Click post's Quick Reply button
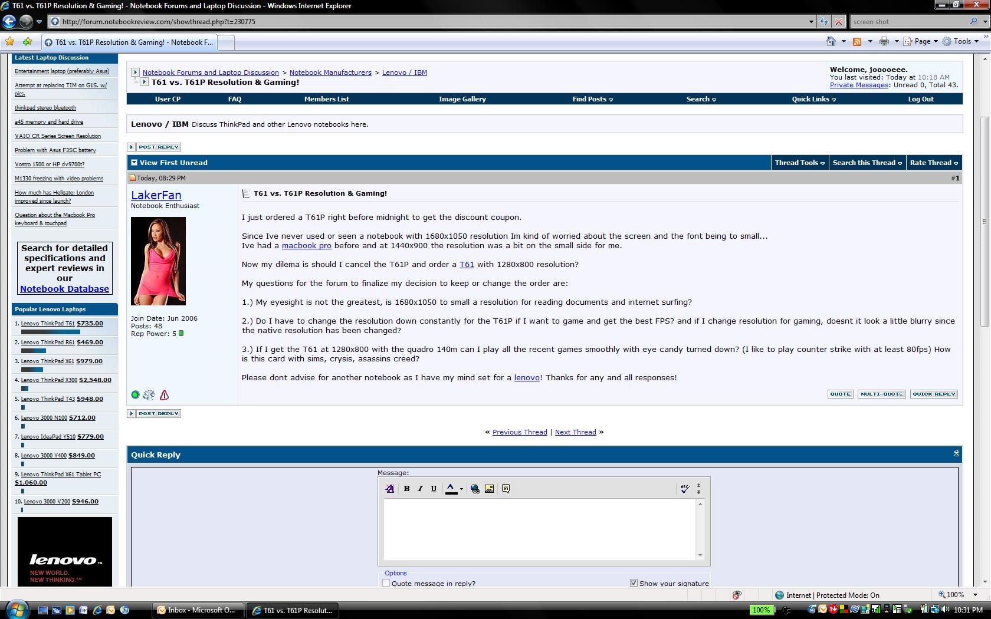Image resolution: width=991 pixels, height=619 pixels. click(x=934, y=394)
